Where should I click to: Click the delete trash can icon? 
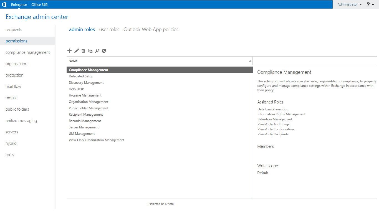[x=83, y=51]
